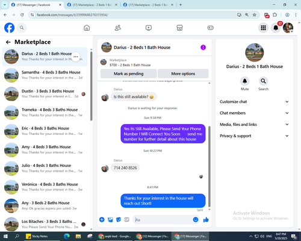Screen dimensions: 301x241
Task: Open Darius's avatar beside Is this still available
Action: (105, 98)
